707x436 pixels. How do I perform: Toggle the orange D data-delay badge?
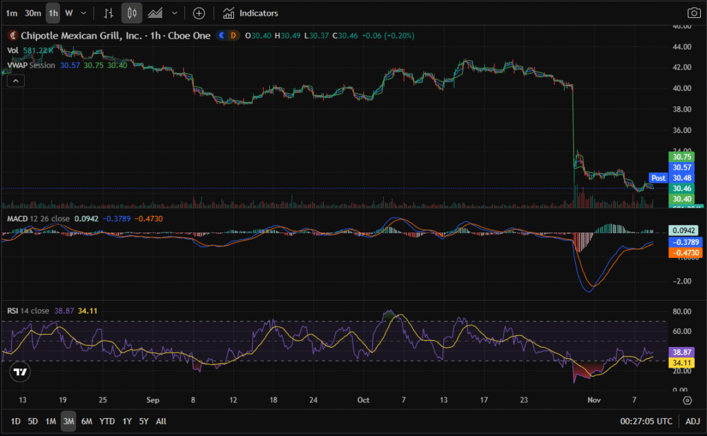click(233, 35)
